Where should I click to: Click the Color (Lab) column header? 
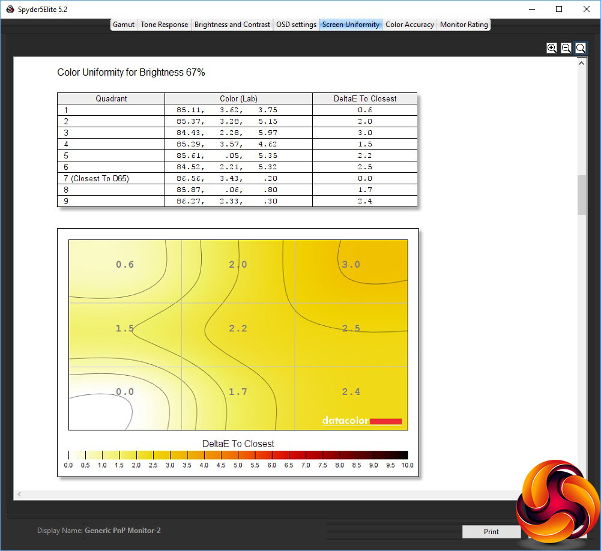(238, 98)
